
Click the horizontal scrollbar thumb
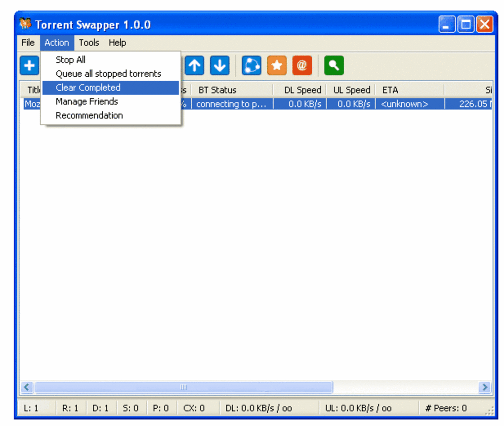coord(183,387)
